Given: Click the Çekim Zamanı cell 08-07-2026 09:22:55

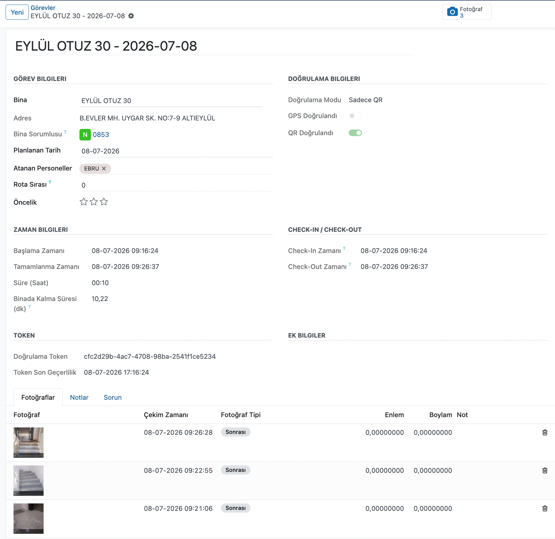Looking at the screenshot, I should [x=178, y=471].
